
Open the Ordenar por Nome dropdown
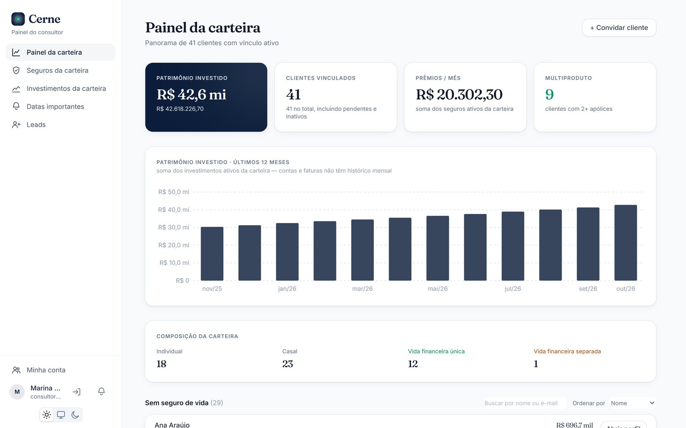(632, 403)
